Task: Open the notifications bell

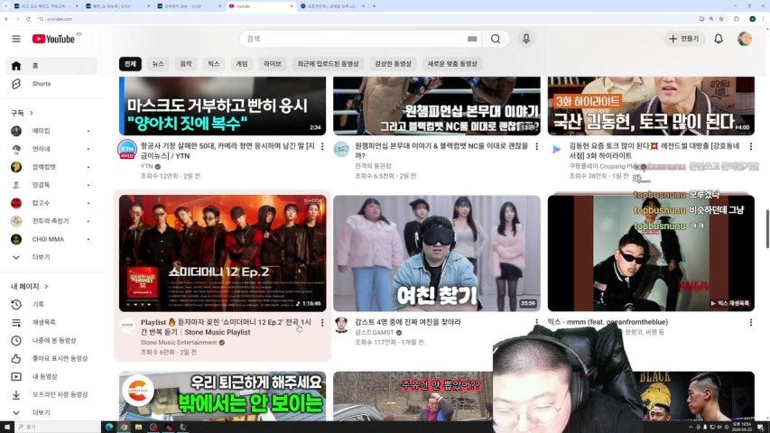Action: [719, 39]
